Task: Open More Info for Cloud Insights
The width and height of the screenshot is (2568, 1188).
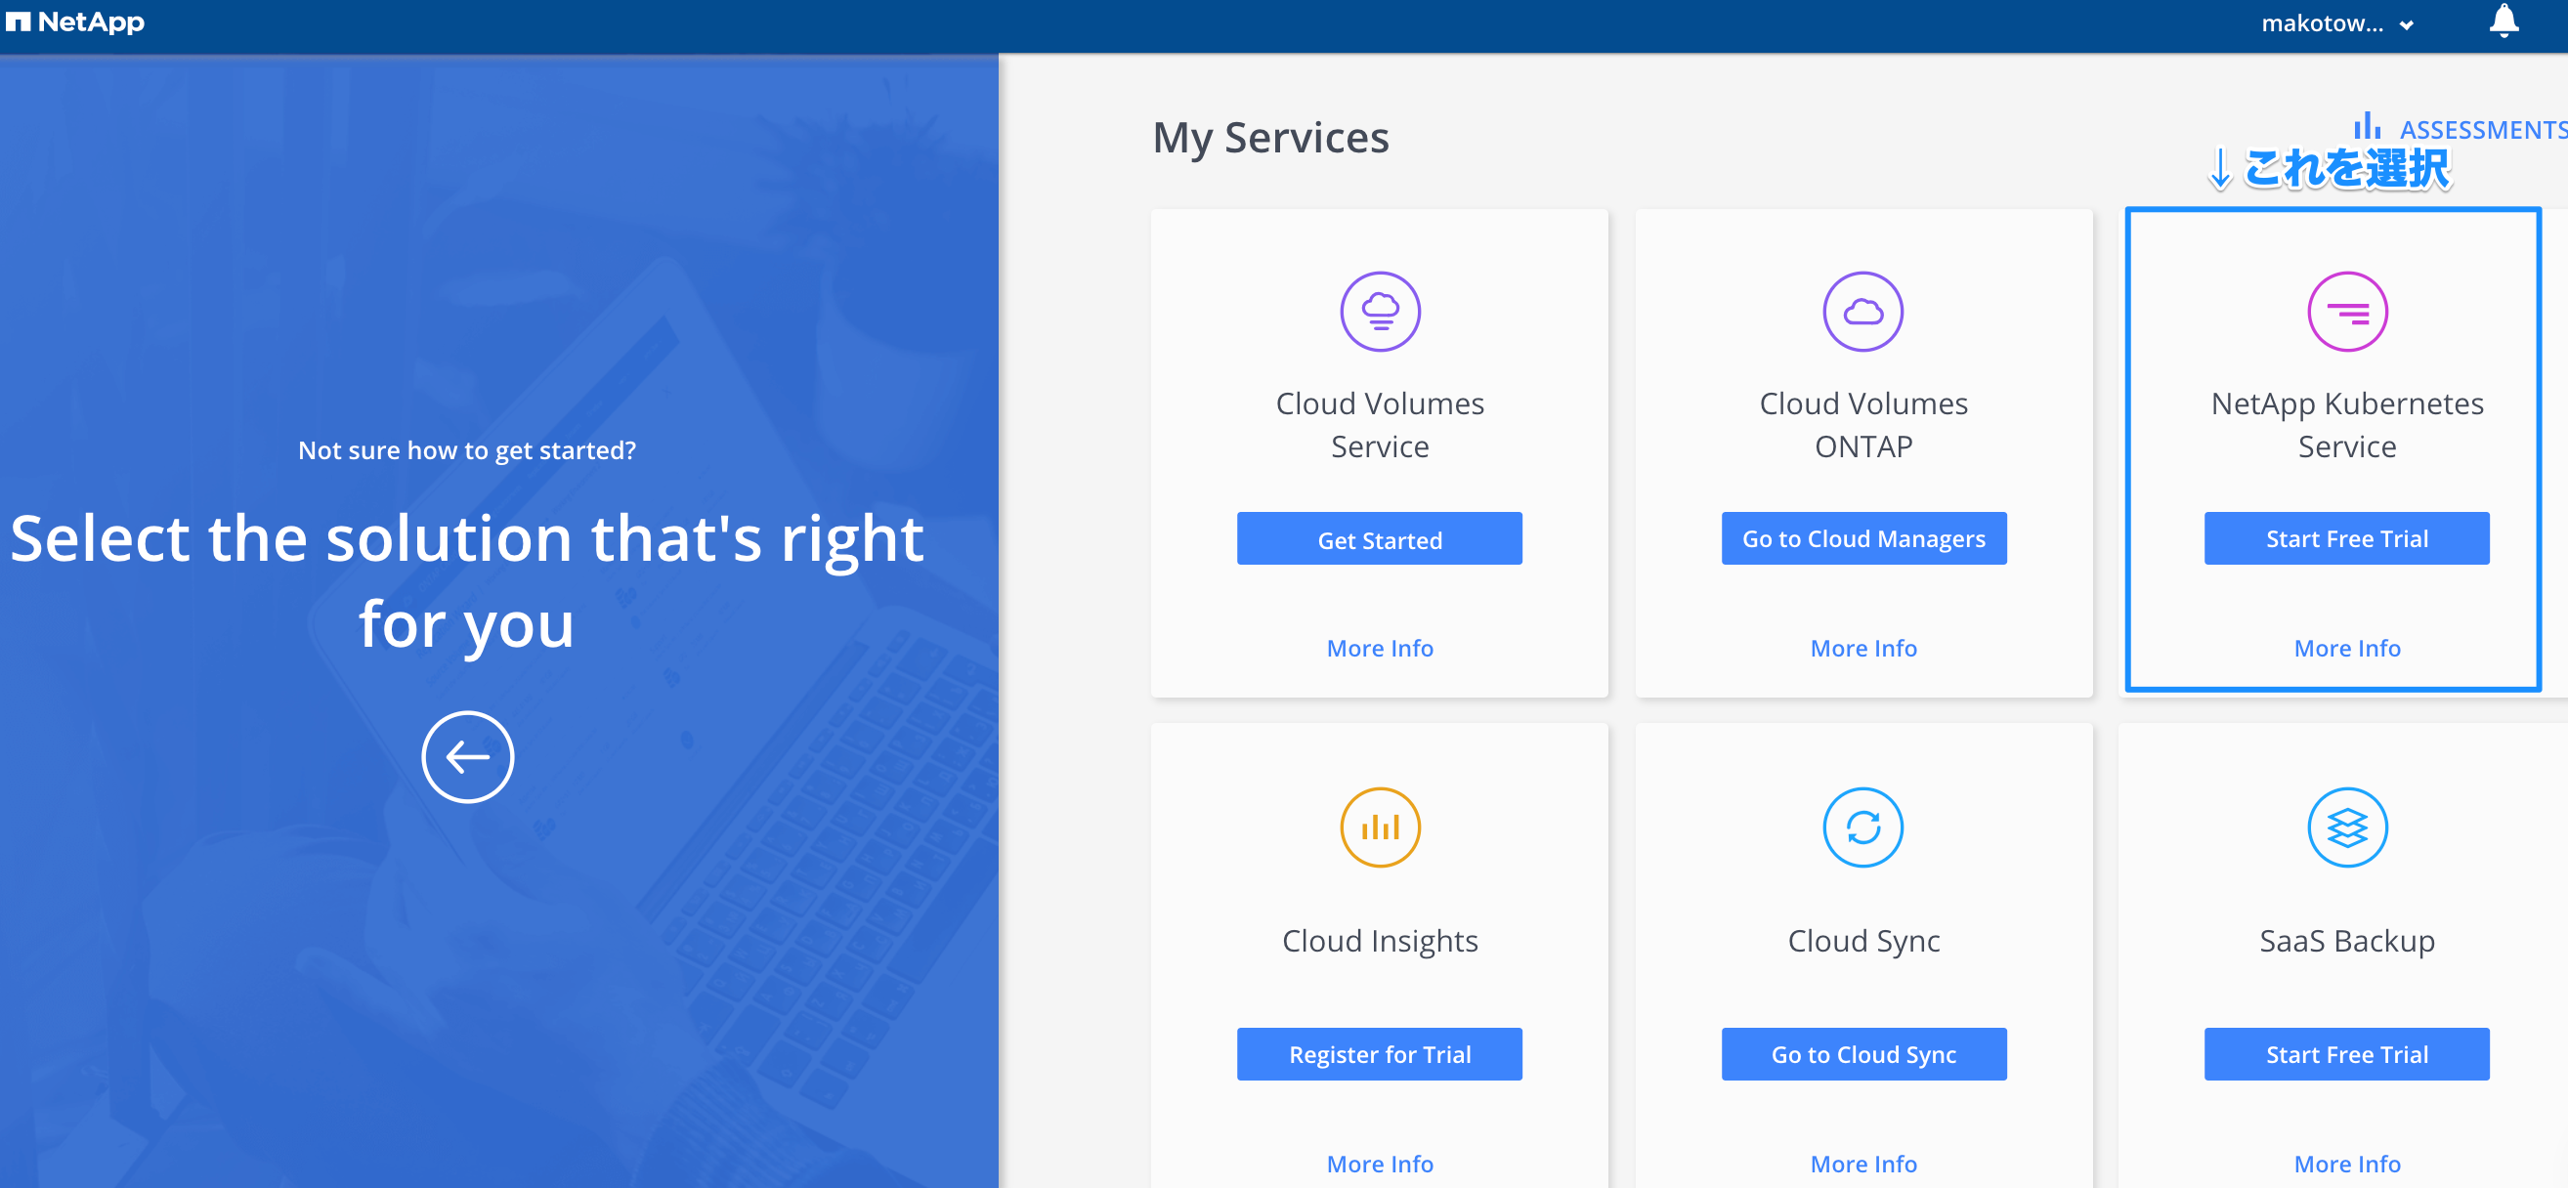Action: point(1380,1163)
